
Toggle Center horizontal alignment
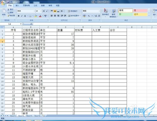click(x=55, y=16)
